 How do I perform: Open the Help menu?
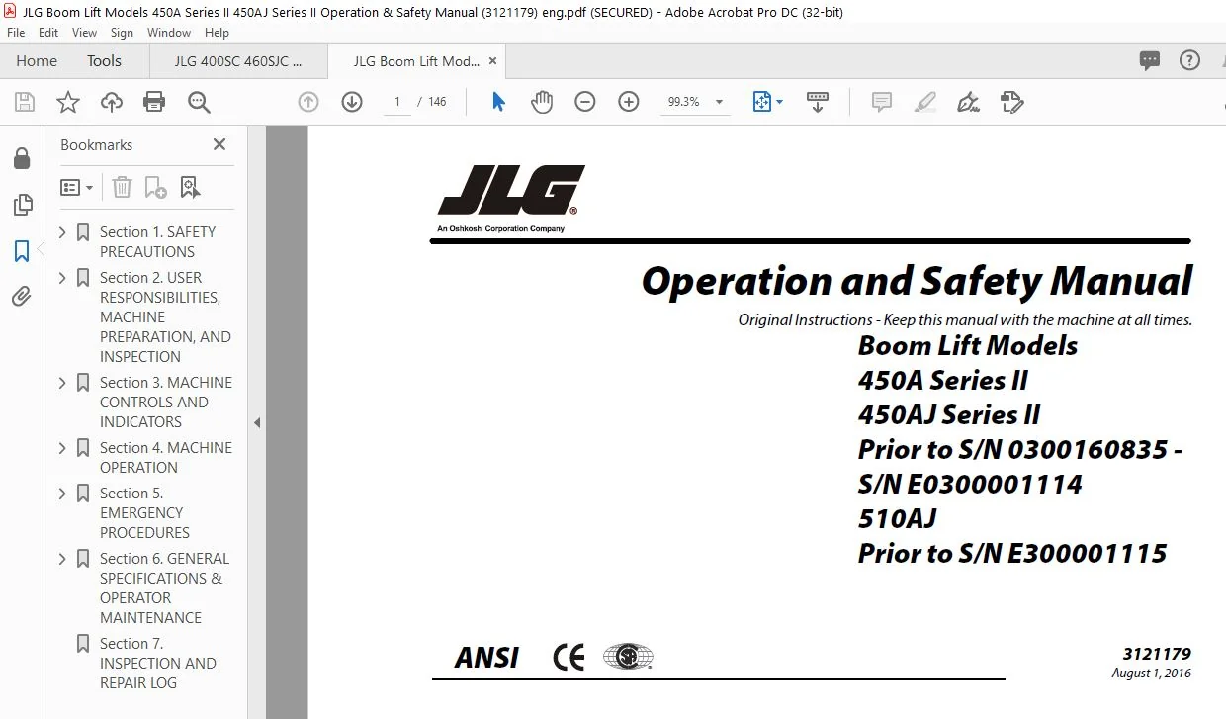(217, 33)
